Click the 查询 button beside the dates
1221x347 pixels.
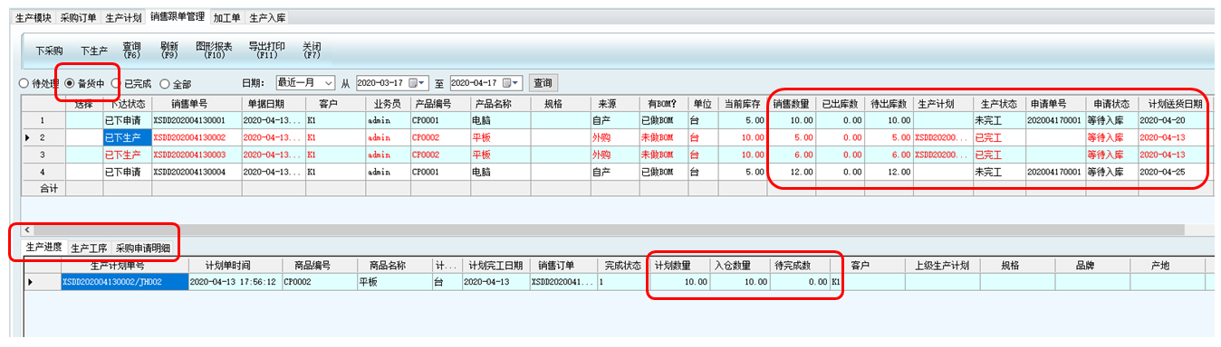coord(543,82)
